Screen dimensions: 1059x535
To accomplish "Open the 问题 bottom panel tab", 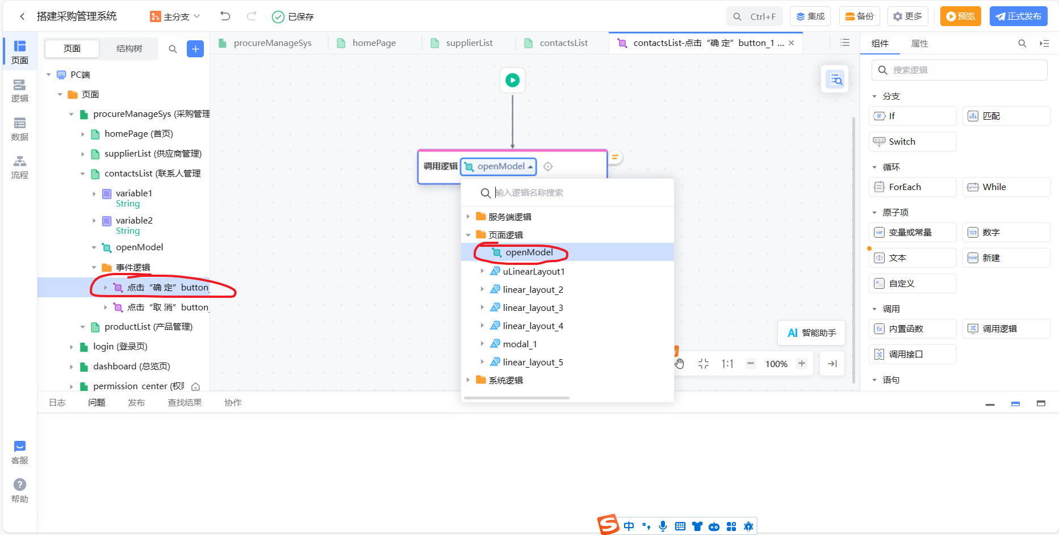I will [97, 403].
